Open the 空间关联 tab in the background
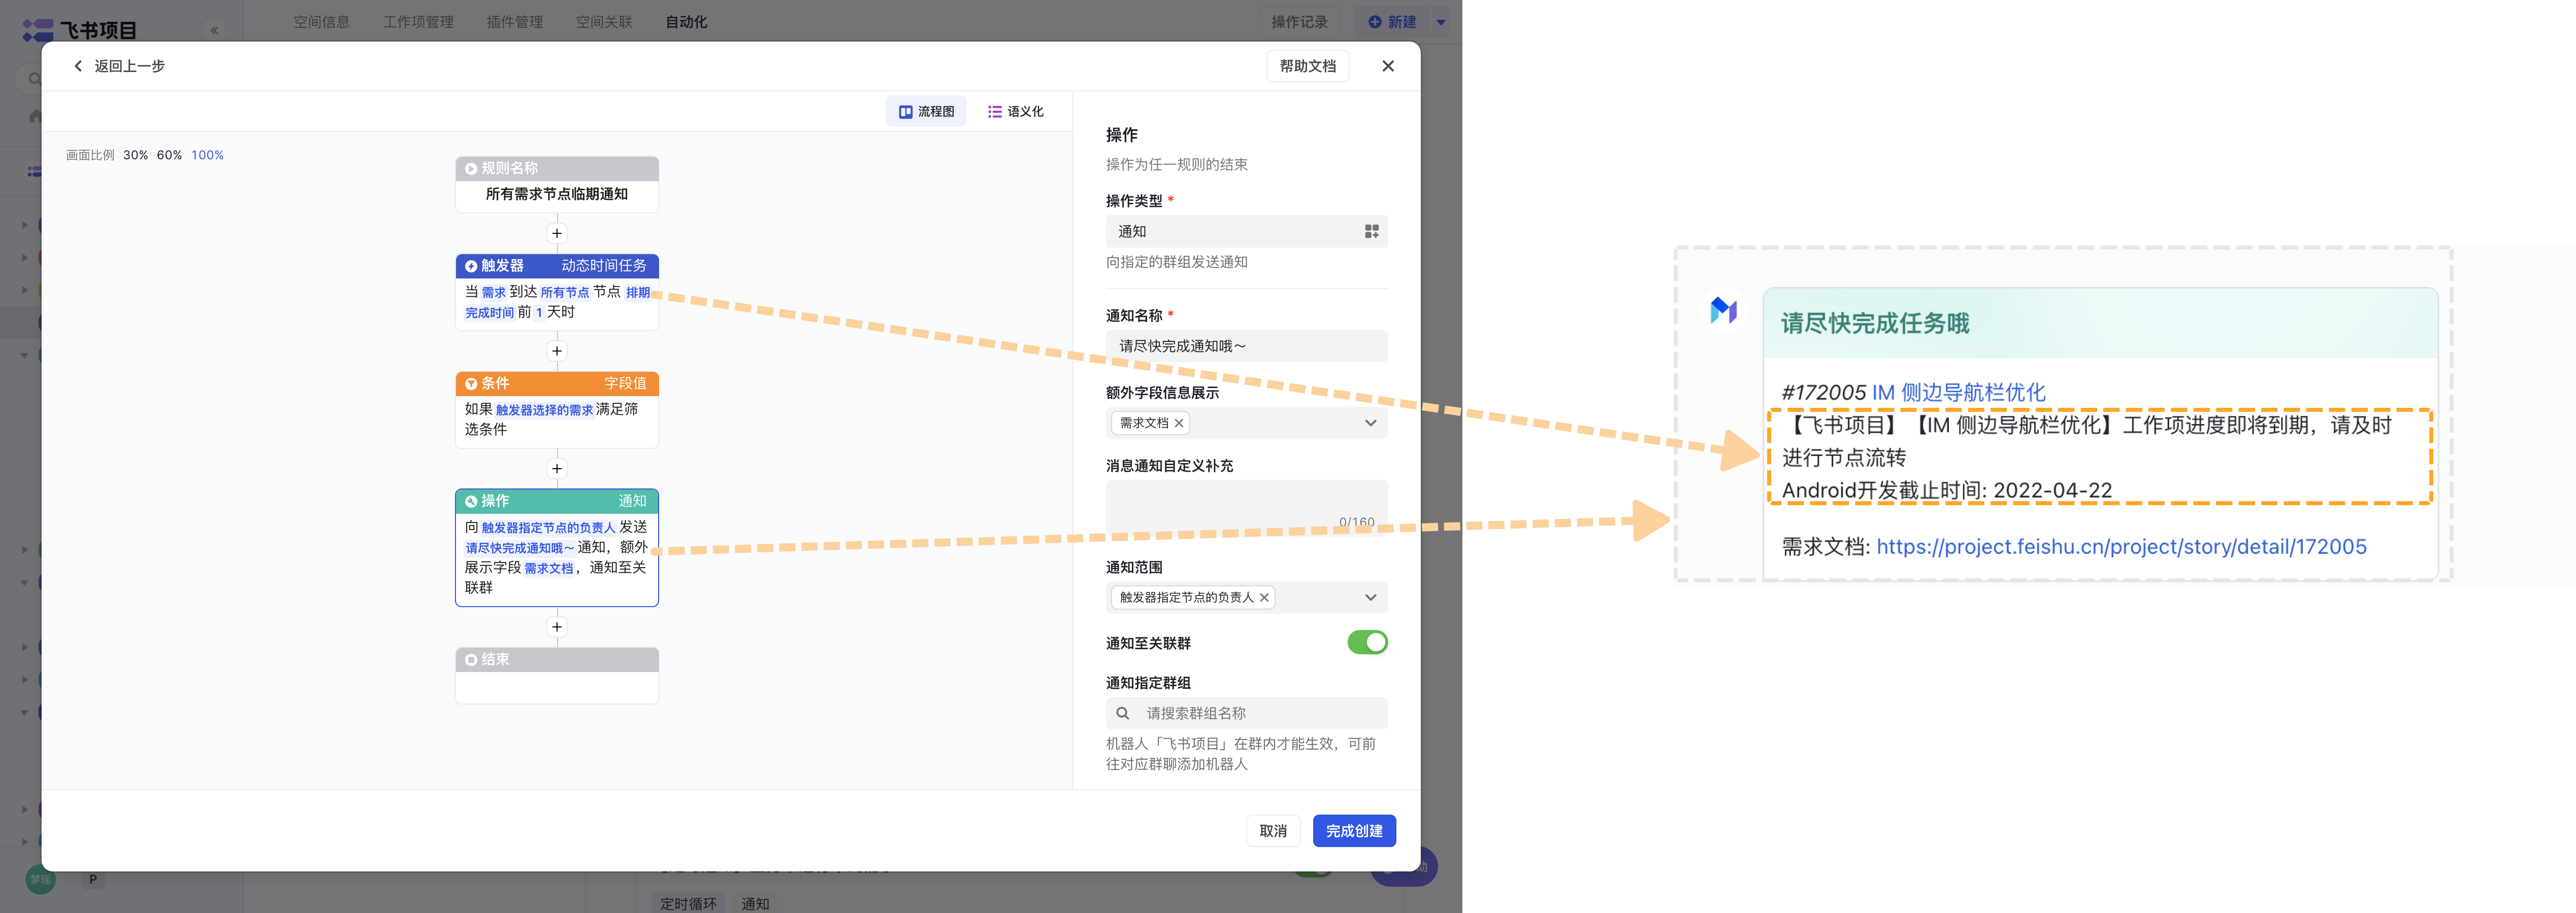The height and width of the screenshot is (913, 2576). 604,22
